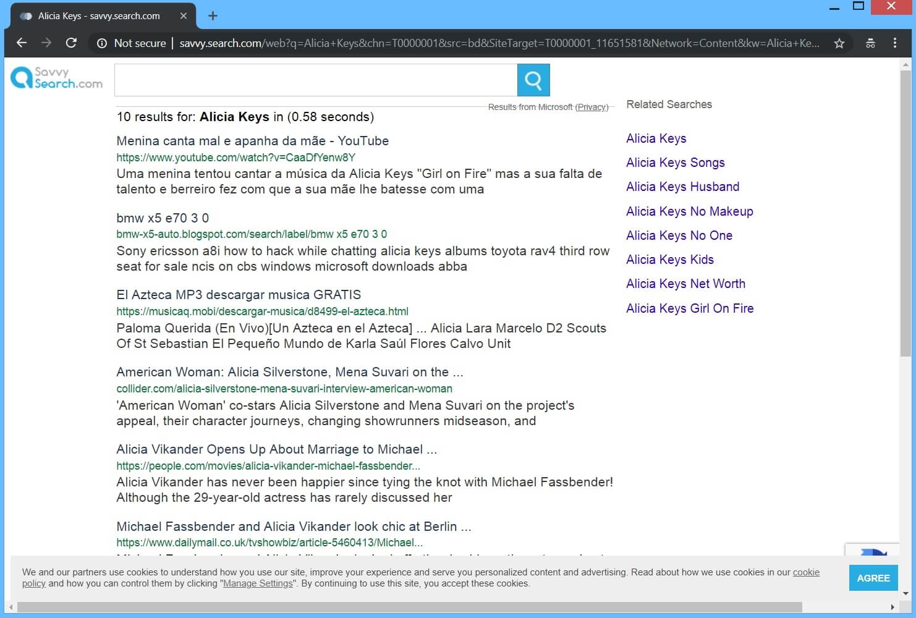Click the browser forward arrow

click(46, 43)
